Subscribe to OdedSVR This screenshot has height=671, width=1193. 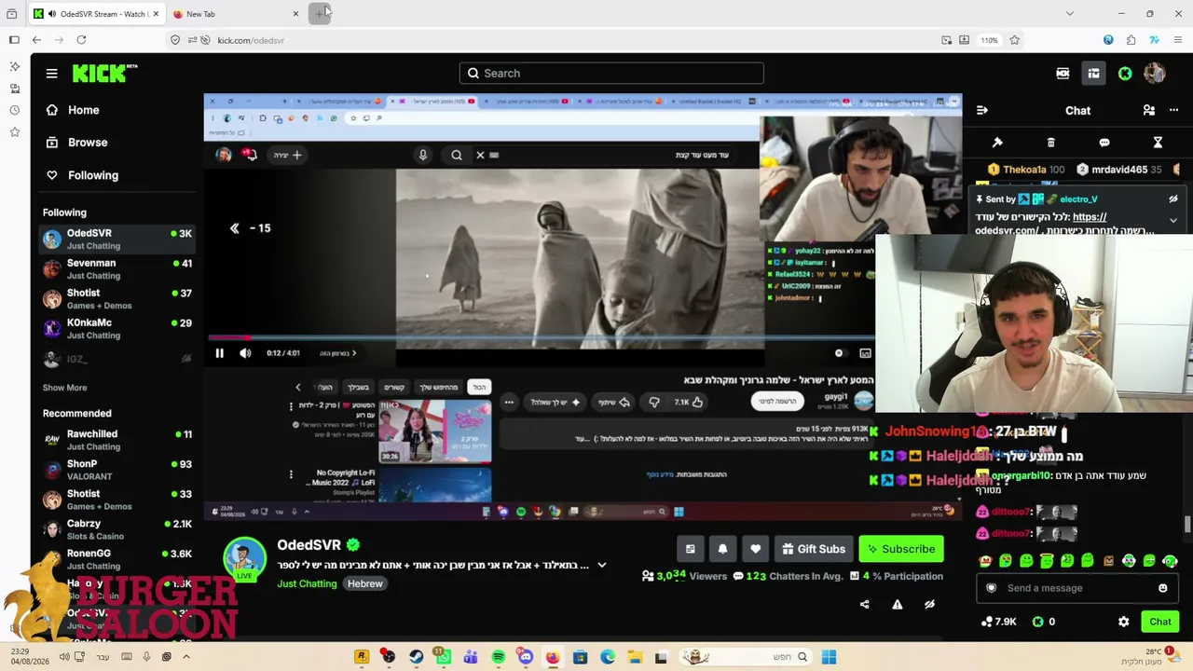tap(901, 549)
